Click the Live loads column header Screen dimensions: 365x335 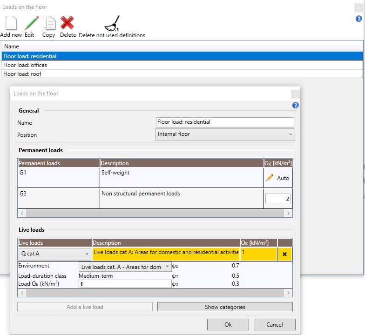(x=55, y=243)
